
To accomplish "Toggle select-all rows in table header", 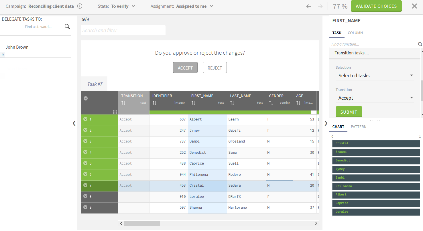I will [85, 98].
